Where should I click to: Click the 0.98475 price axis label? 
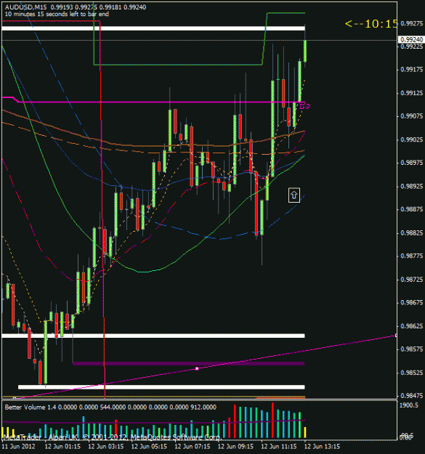pyautogui.click(x=412, y=395)
